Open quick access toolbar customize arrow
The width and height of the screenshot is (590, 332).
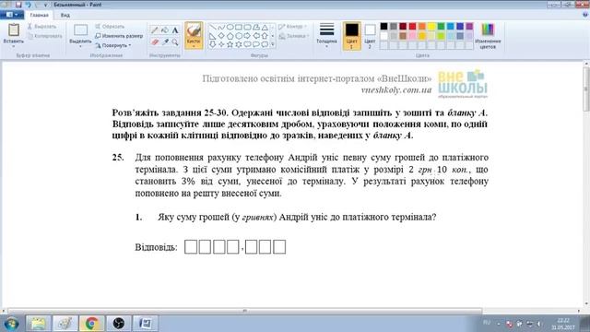(x=45, y=5)
